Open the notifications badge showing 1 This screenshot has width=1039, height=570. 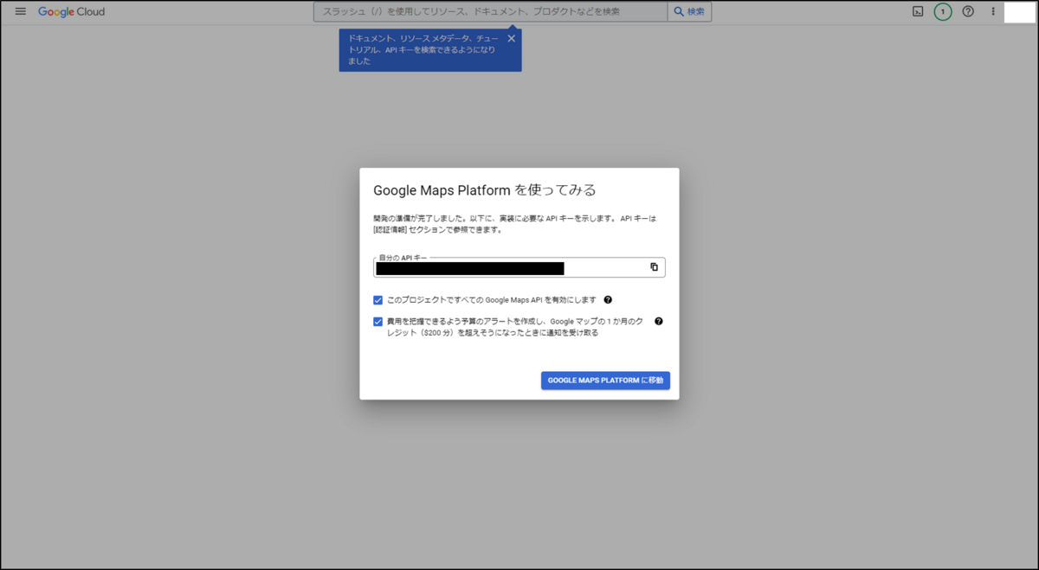click(x=943, y=12)
